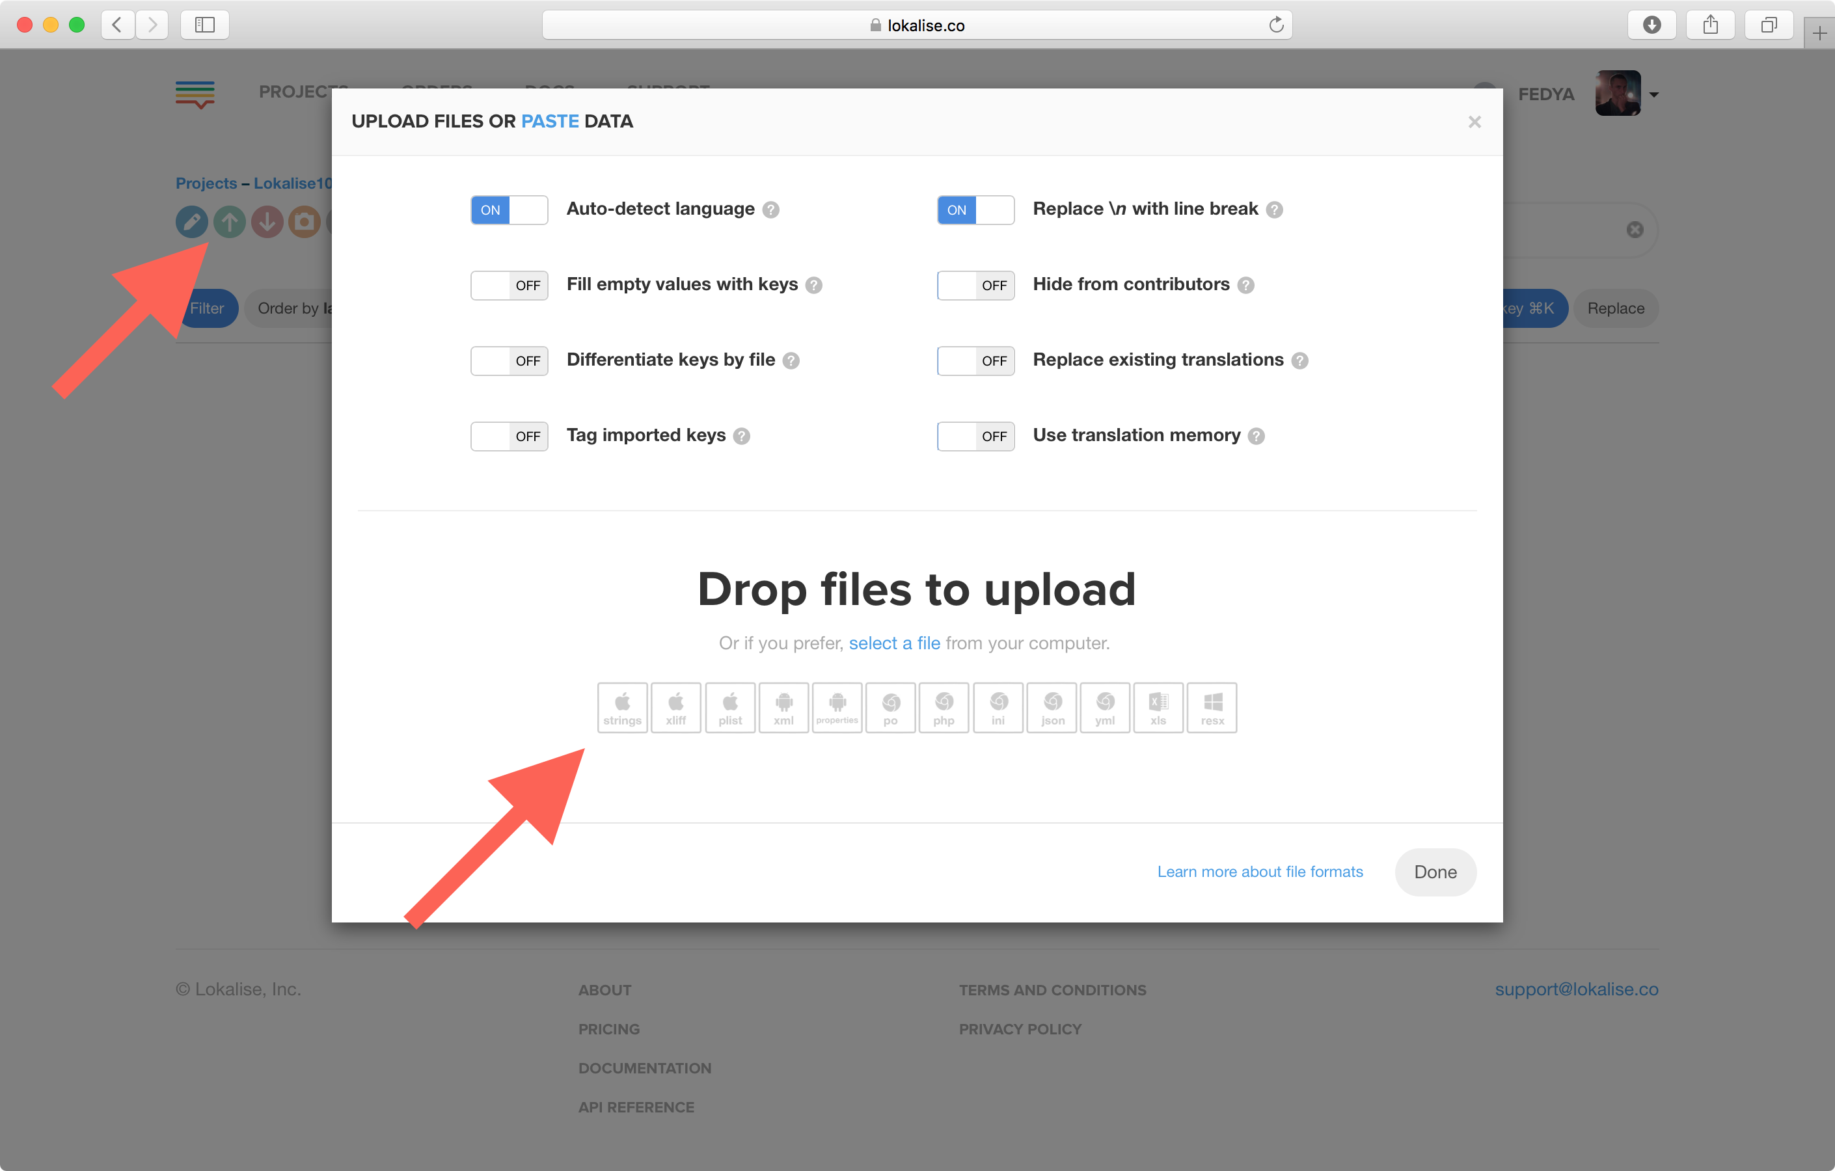The height and width of the screenshot is (1171, 1835).
Task: Click the orange screenshot camera icon
Action: click(305, 222)
